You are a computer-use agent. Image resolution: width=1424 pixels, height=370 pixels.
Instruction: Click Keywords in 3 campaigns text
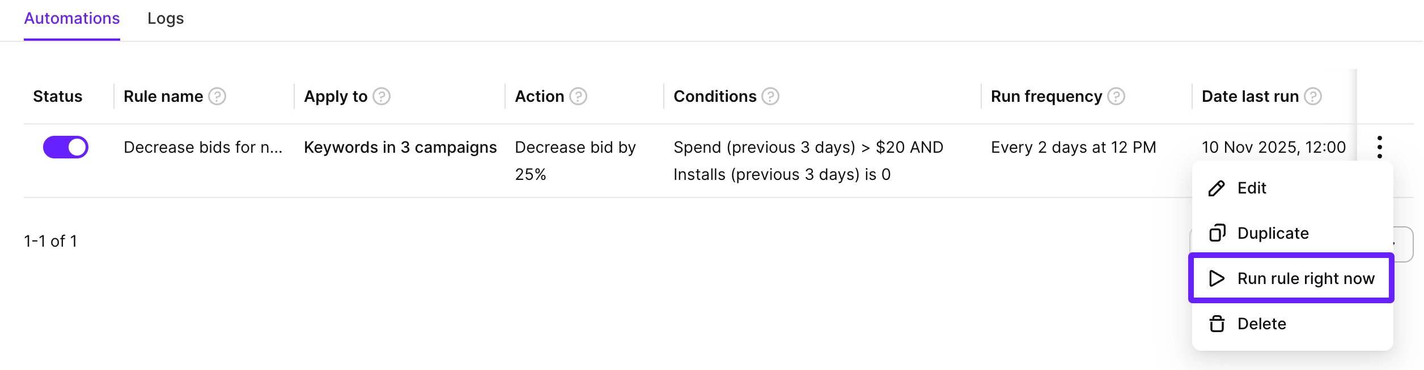click(x=400, y=148)
